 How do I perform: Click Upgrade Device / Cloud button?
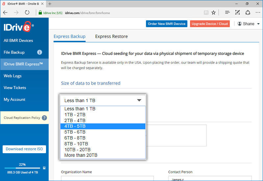tap(210, 24)
